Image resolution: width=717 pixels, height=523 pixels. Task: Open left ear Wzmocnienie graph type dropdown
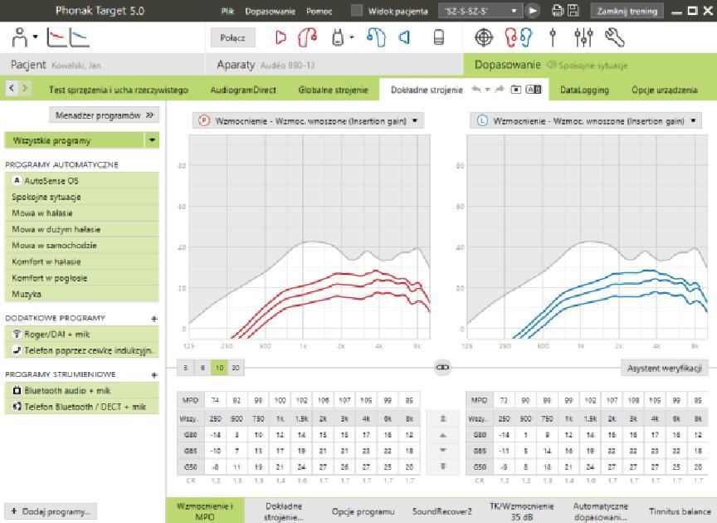(x=586, y=121)
